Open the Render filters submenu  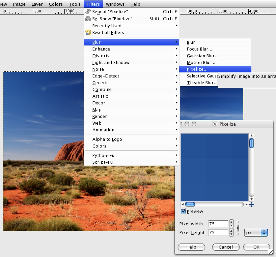click(x=132, y=116)
